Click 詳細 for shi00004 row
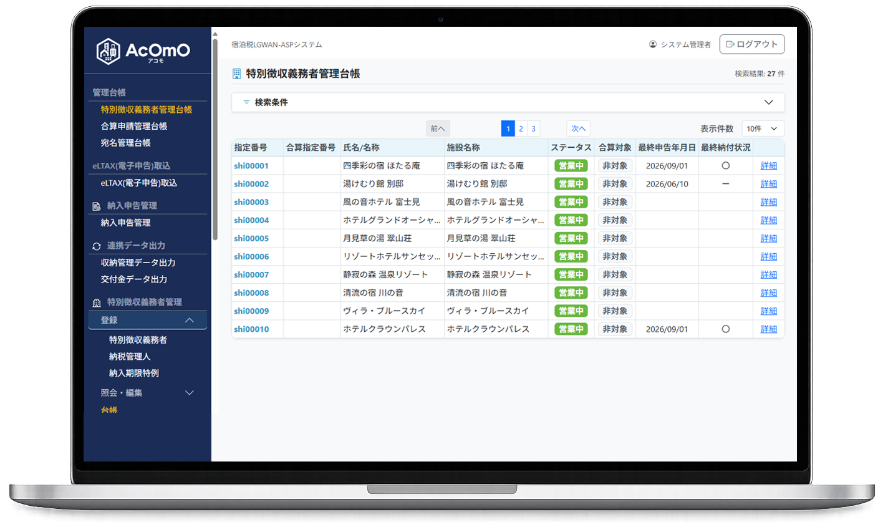This screenshot has width=883, height=522. tap(769, 220)
